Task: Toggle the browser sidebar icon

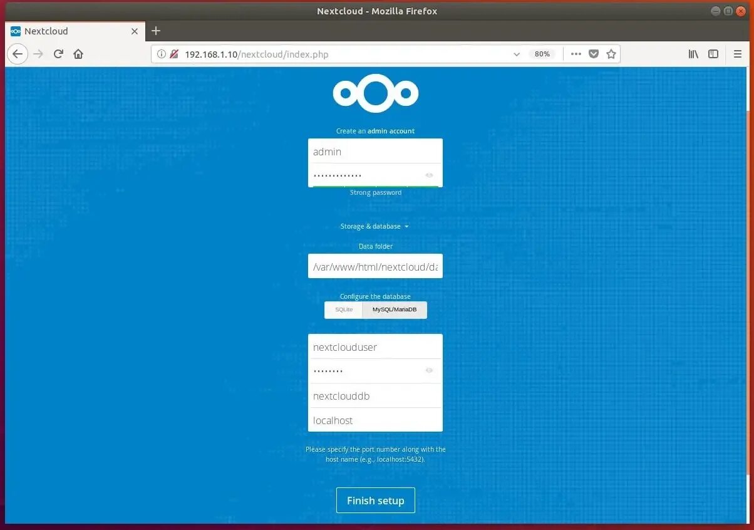Action: tap(713, 54)
